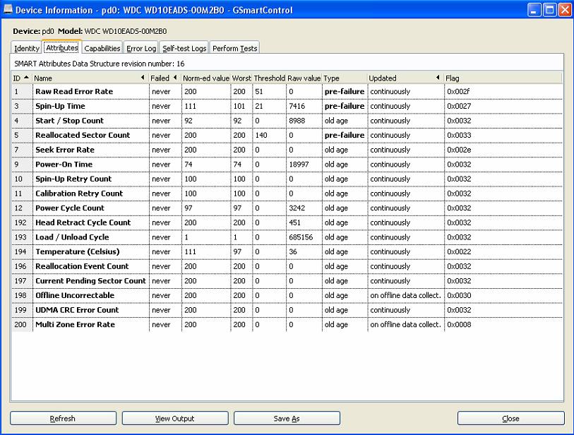Screen dimensions: 574x435
Task: Select the Offline Uncorrectable row
Action: (287, 295)
